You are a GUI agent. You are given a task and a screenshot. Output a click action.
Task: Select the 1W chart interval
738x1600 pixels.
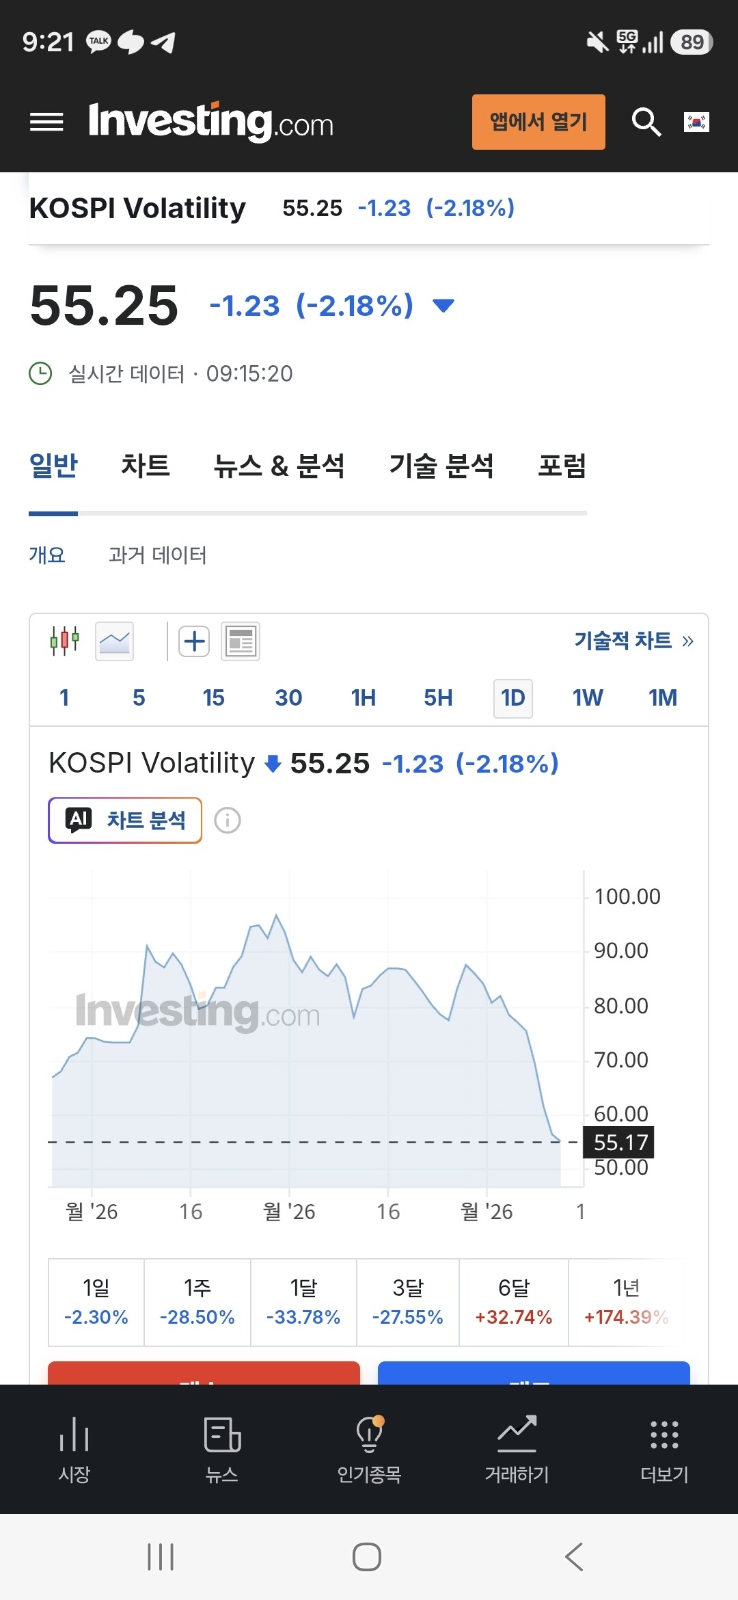coord(588,698)
